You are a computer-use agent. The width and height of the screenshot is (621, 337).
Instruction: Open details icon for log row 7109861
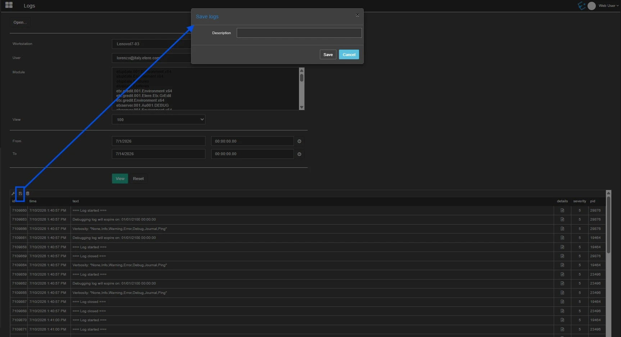[562, 238]
